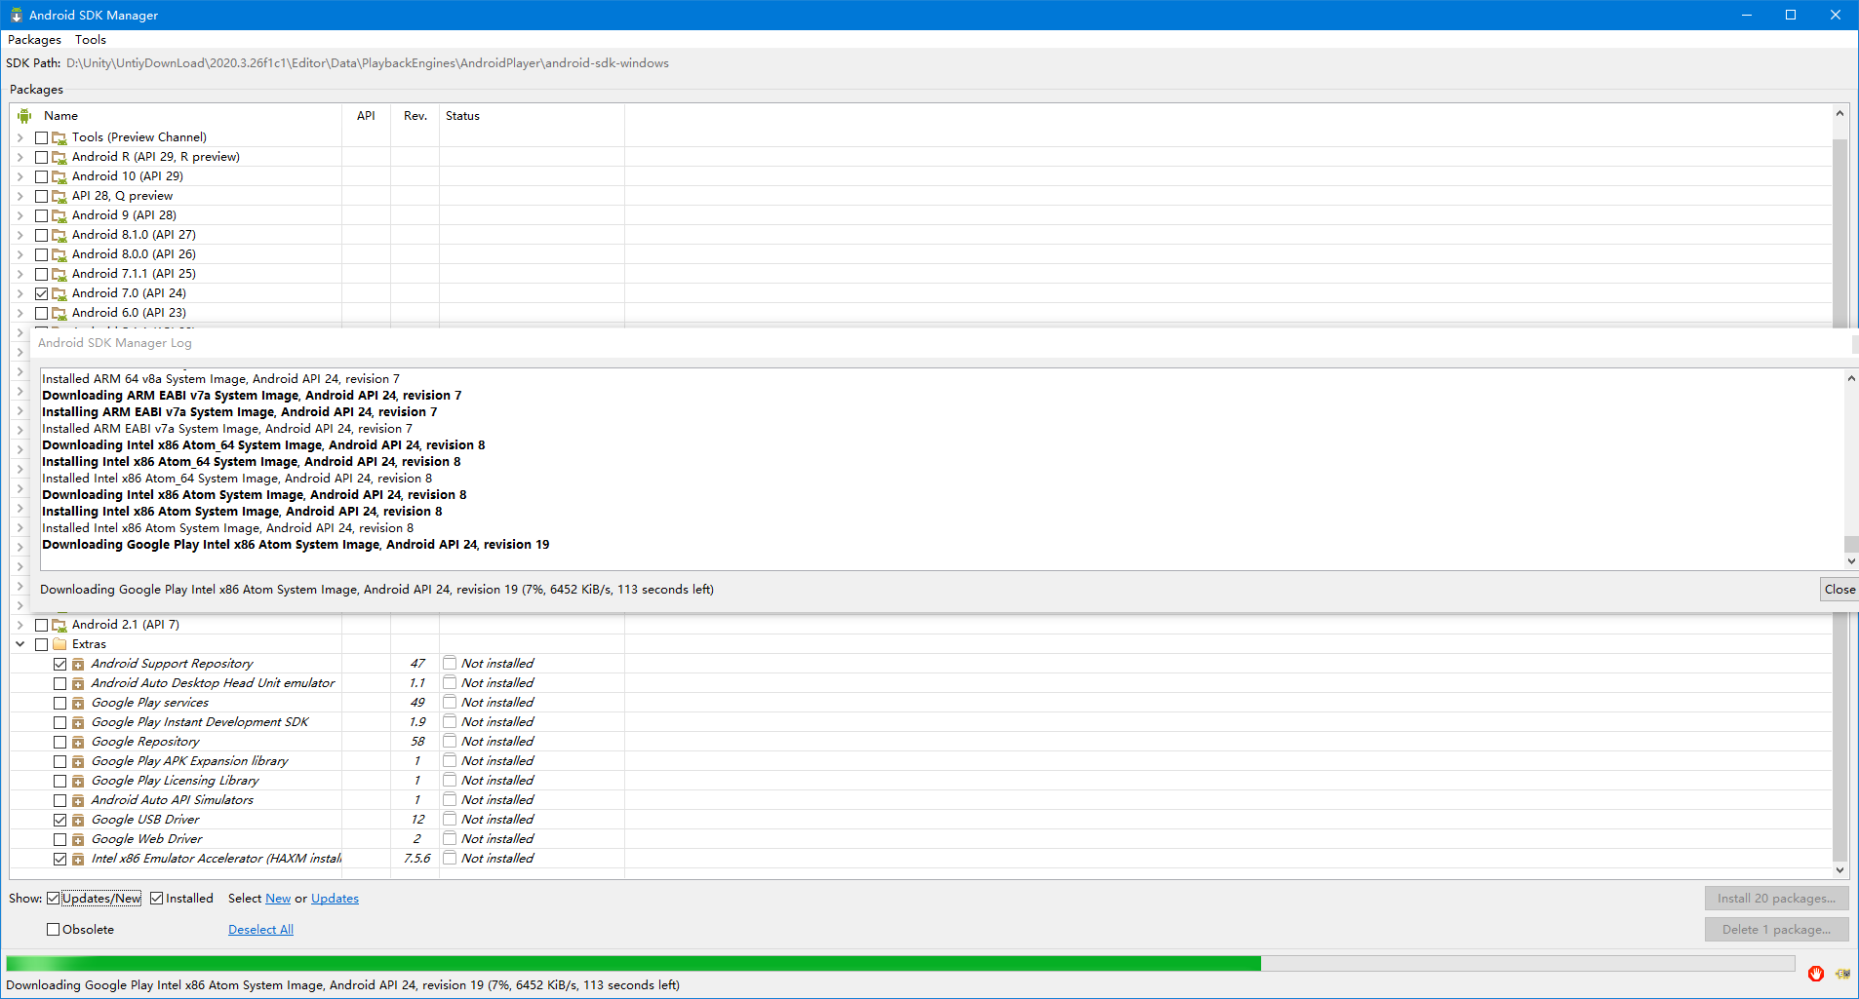Click the log panel scrollbar up arrow

click(1850, 378)
